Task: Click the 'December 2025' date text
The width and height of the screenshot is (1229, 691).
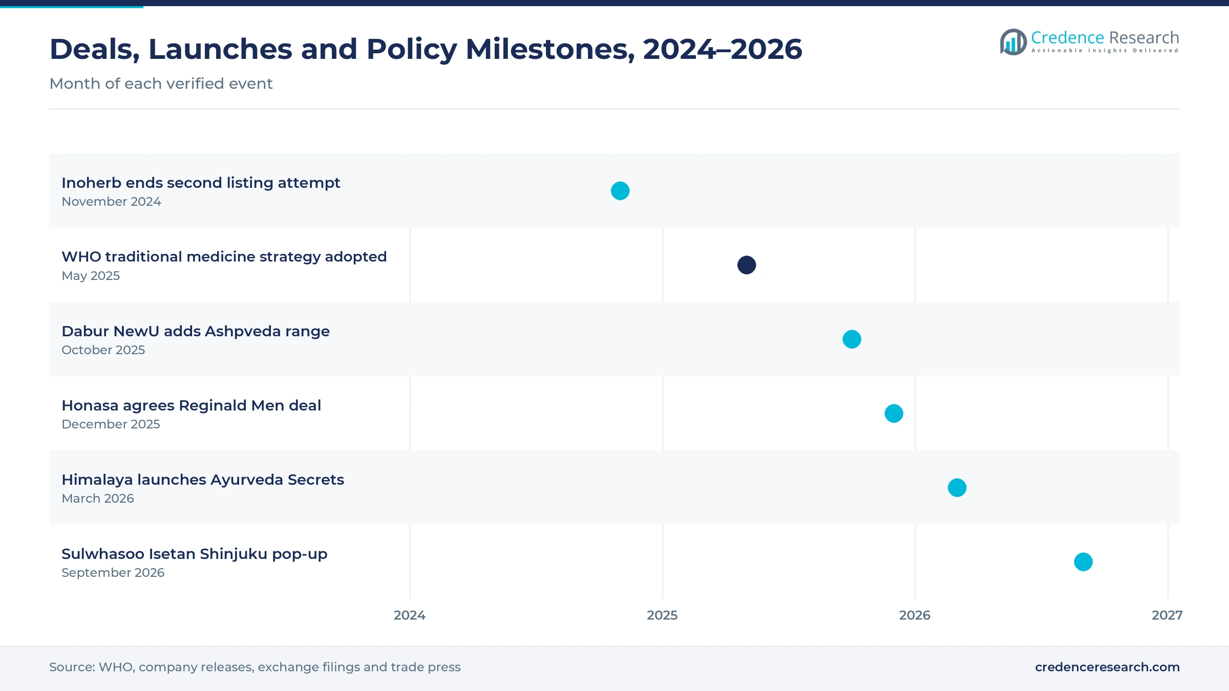Action: point(111,424)
